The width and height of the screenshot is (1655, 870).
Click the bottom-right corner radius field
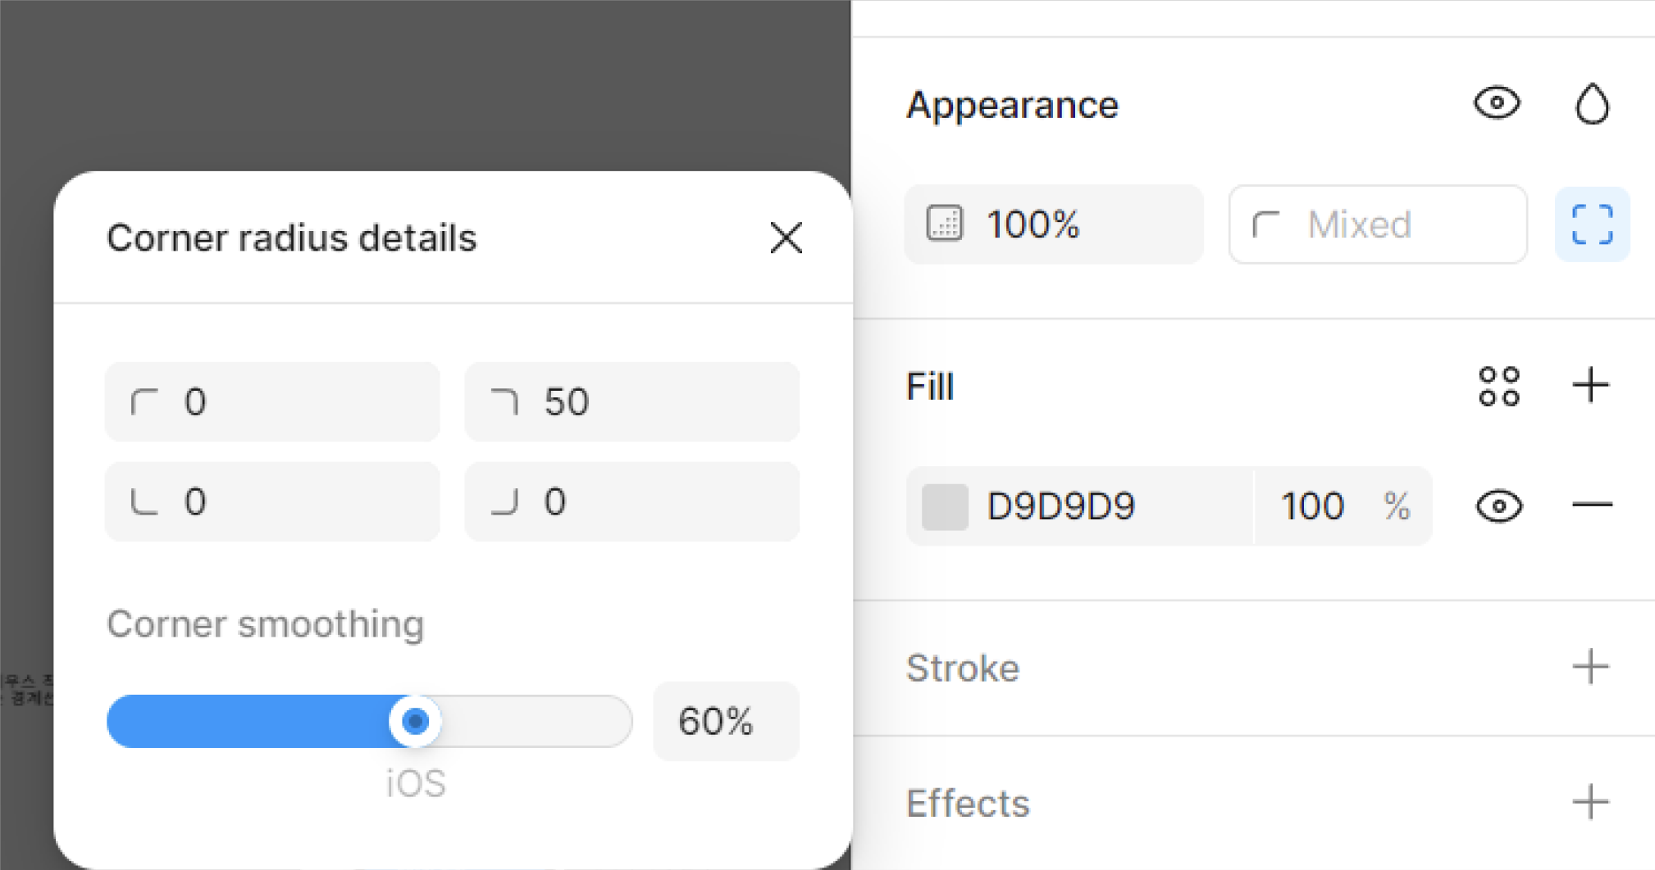(631, 501)
